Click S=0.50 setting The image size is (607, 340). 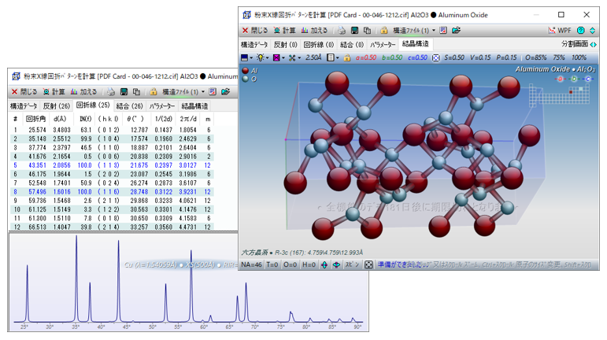tap(454, 57)
